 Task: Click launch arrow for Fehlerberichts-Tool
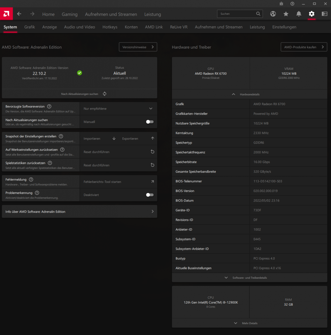pos(153,182)
